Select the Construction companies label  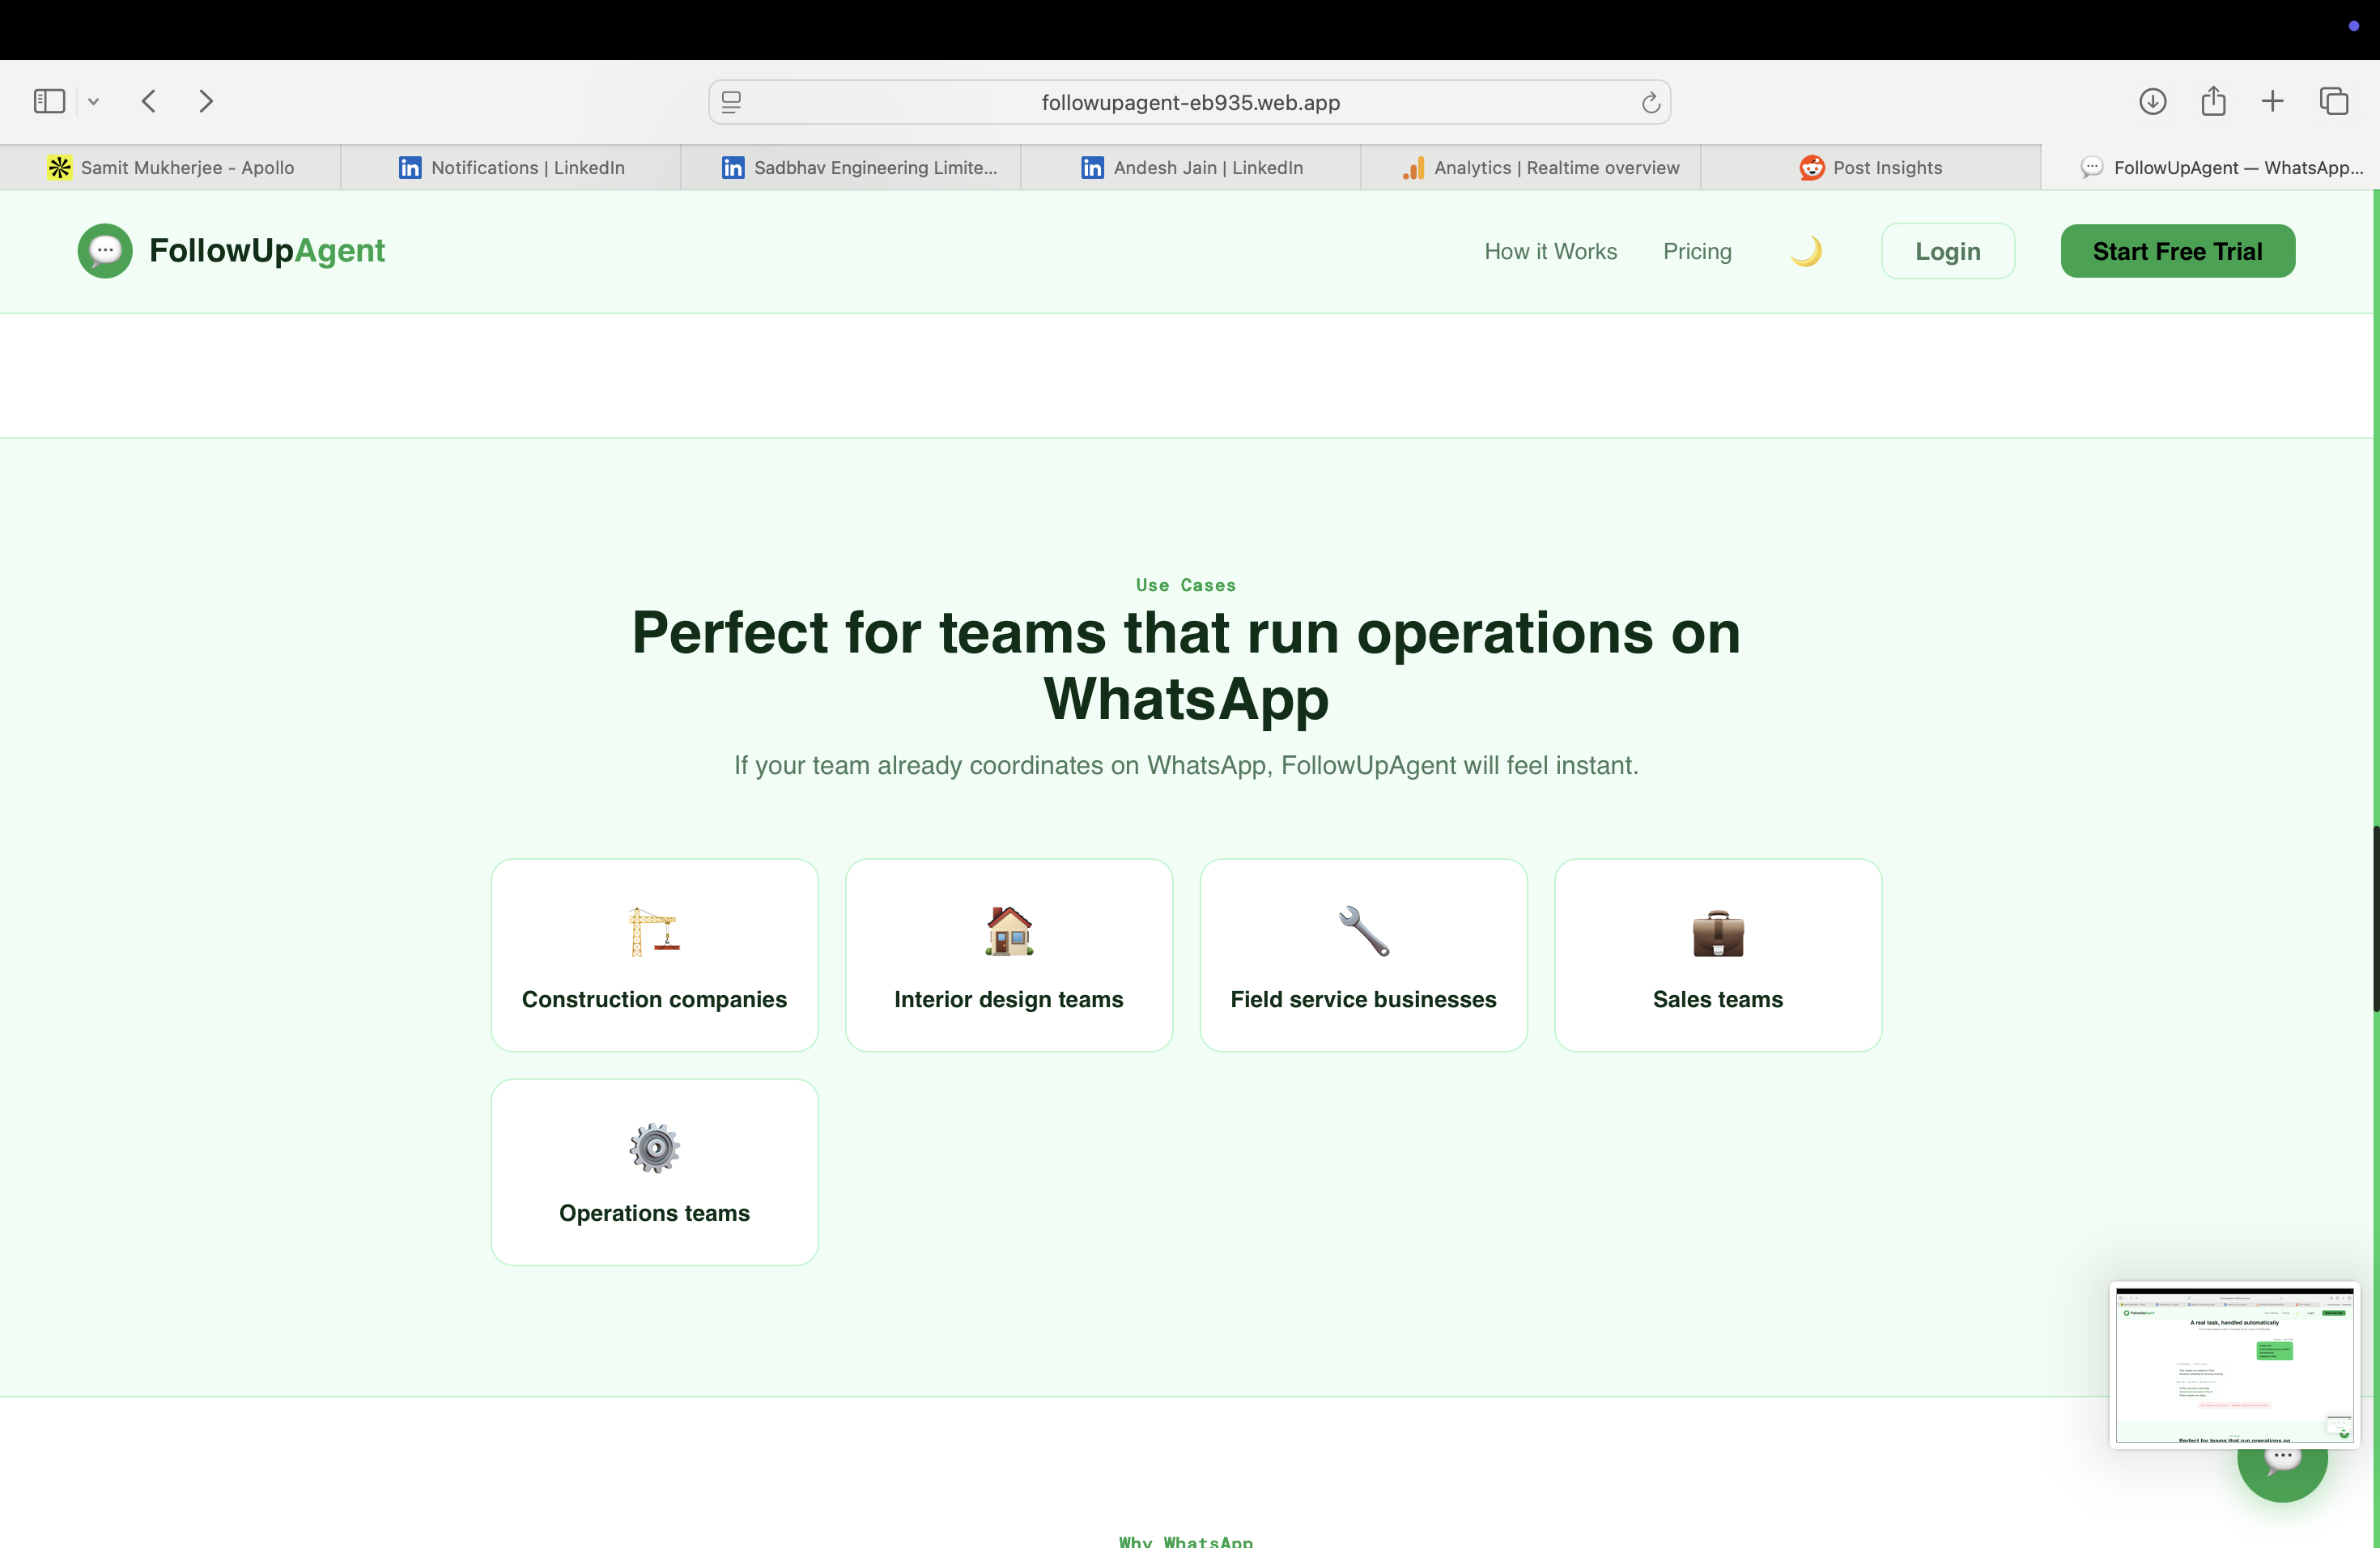pyautogui.click(x=654, y=999)
